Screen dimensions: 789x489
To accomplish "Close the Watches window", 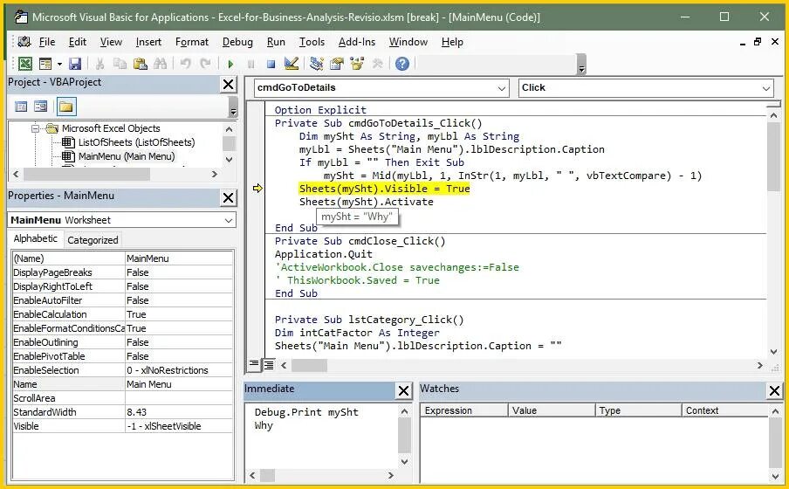I will (x=774, y=390).
